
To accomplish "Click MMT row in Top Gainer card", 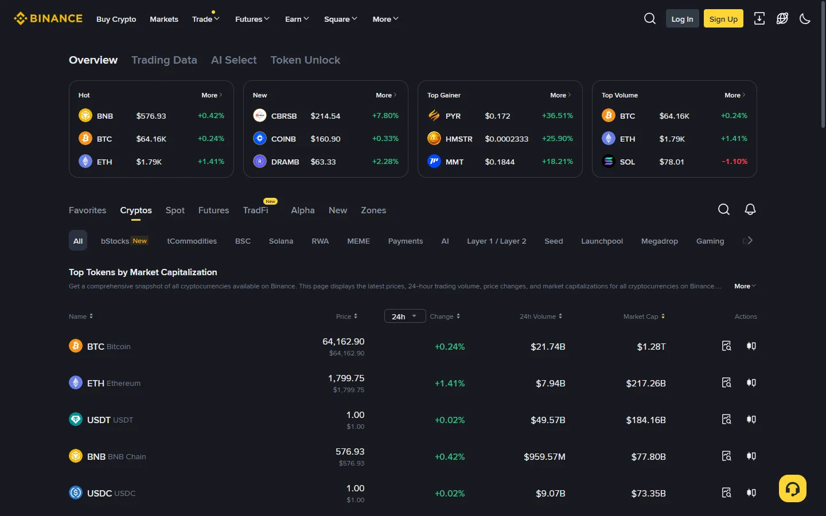I will 500,162.
